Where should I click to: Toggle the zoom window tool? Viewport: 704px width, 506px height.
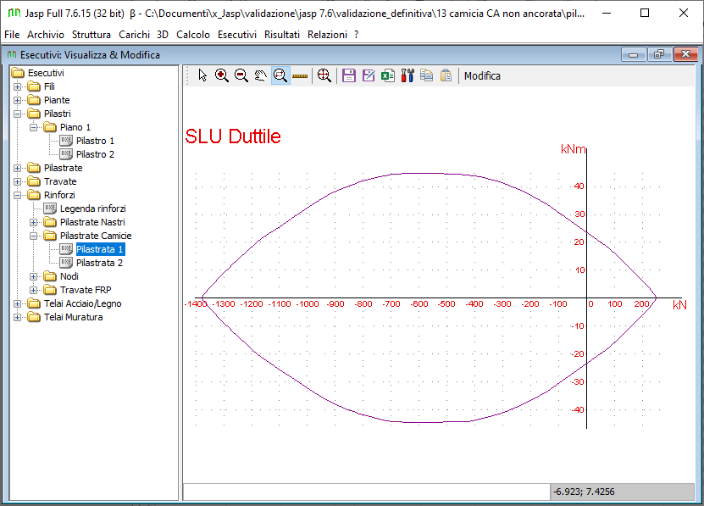[x=280, y=75]
